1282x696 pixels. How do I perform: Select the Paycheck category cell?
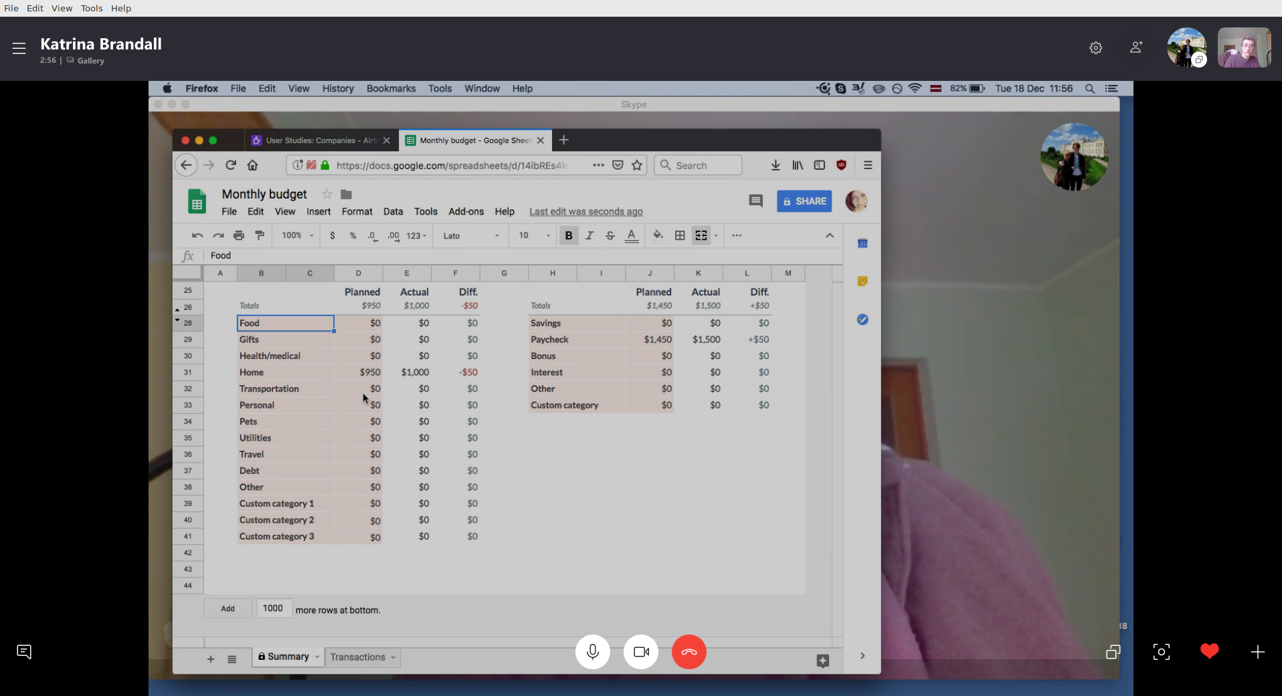577,340
